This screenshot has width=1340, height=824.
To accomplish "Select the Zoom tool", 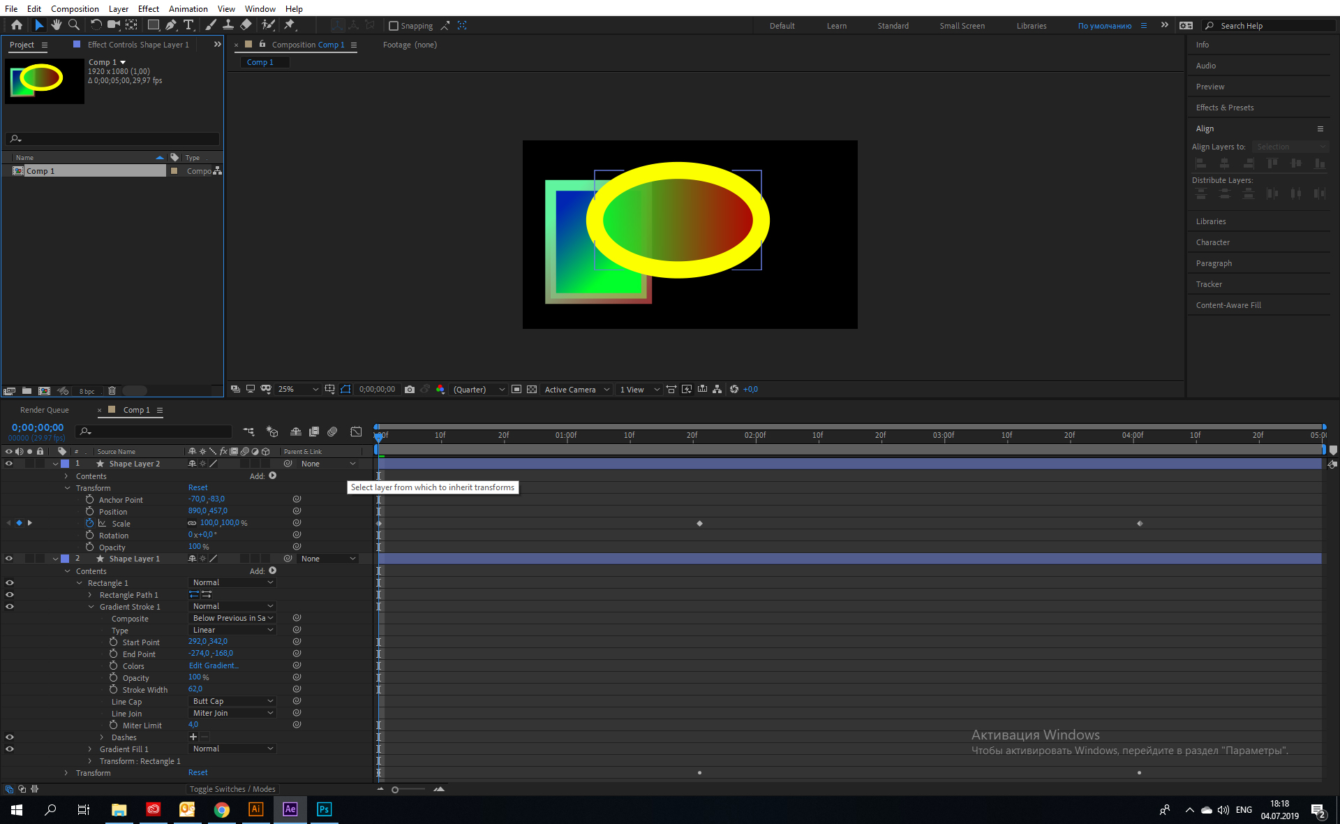I will (74, 25).
